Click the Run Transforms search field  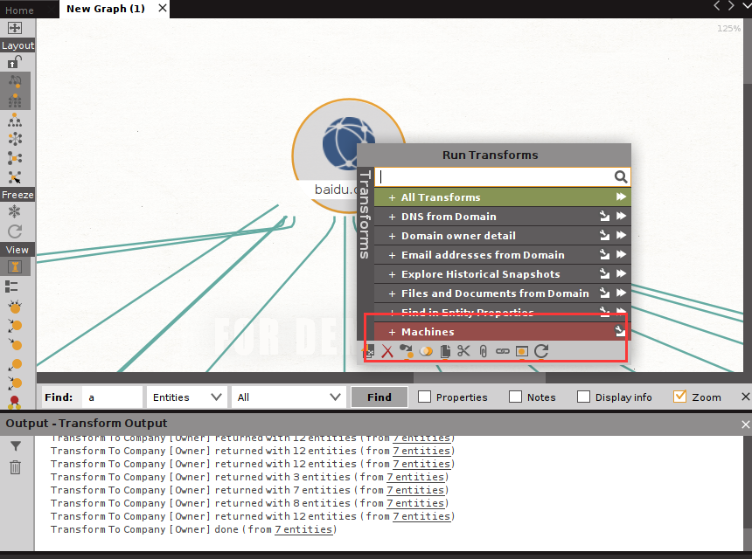[502, 177]
